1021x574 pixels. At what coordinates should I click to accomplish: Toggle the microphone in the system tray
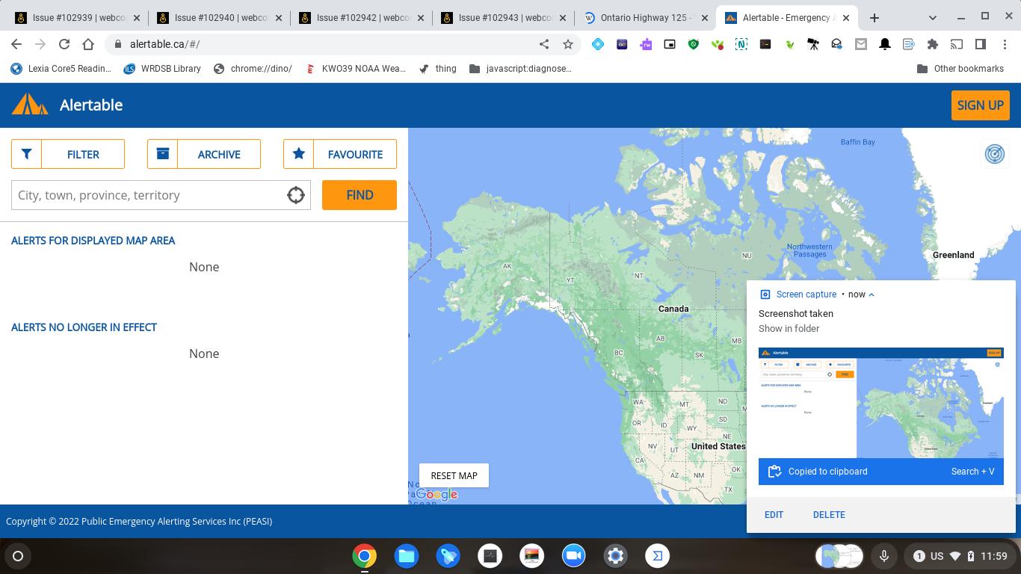[x=884, y=556]
